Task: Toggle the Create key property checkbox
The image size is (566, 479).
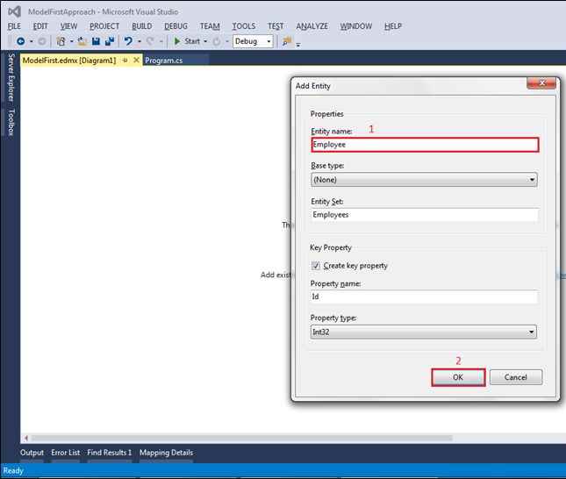Action: pos(316,266)
